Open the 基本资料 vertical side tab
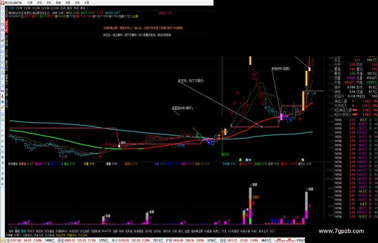The height and width of the screenshot is (243, 378). [x=6, y=65]
